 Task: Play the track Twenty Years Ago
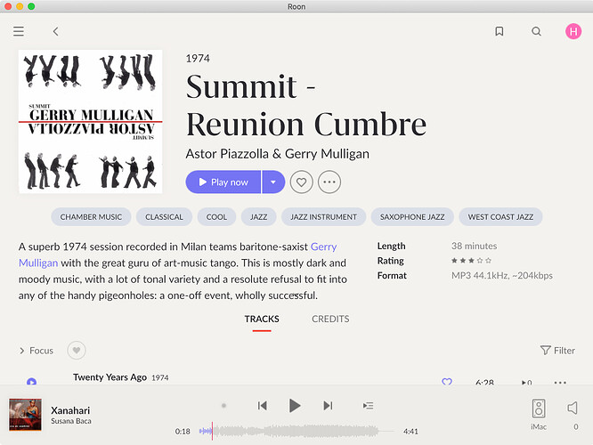click(32, 382)
